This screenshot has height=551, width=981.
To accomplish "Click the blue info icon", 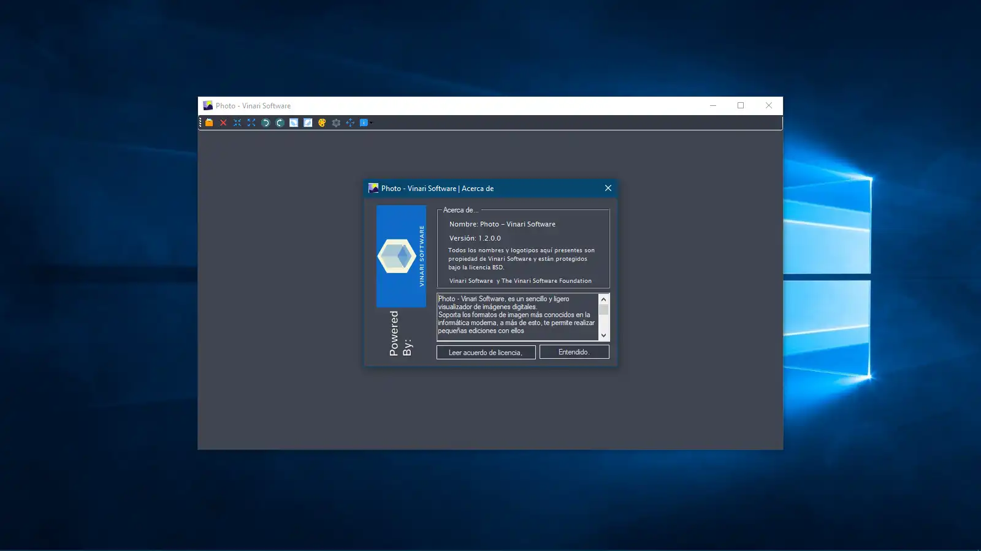I will point(364,122).
